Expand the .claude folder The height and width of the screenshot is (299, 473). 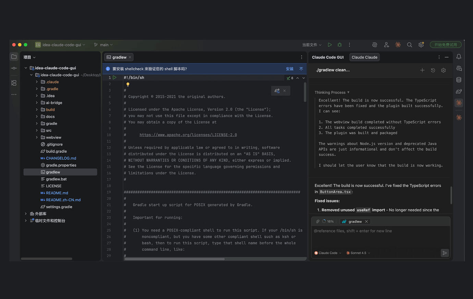click(37, 82)
